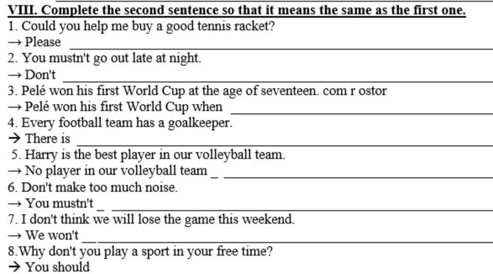Click the exercise VIII heading text
This screenshot has height=274, width=493.
[237, 10]
